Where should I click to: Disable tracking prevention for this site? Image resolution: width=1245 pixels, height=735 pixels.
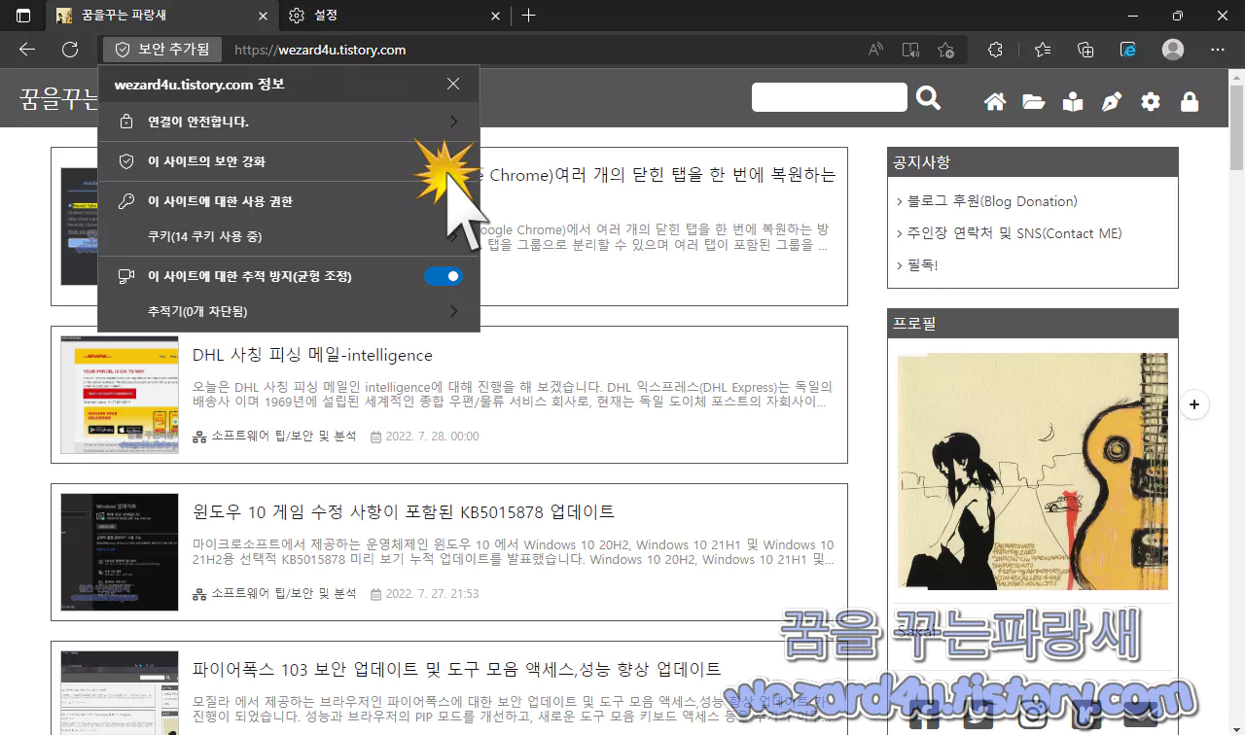444,276
